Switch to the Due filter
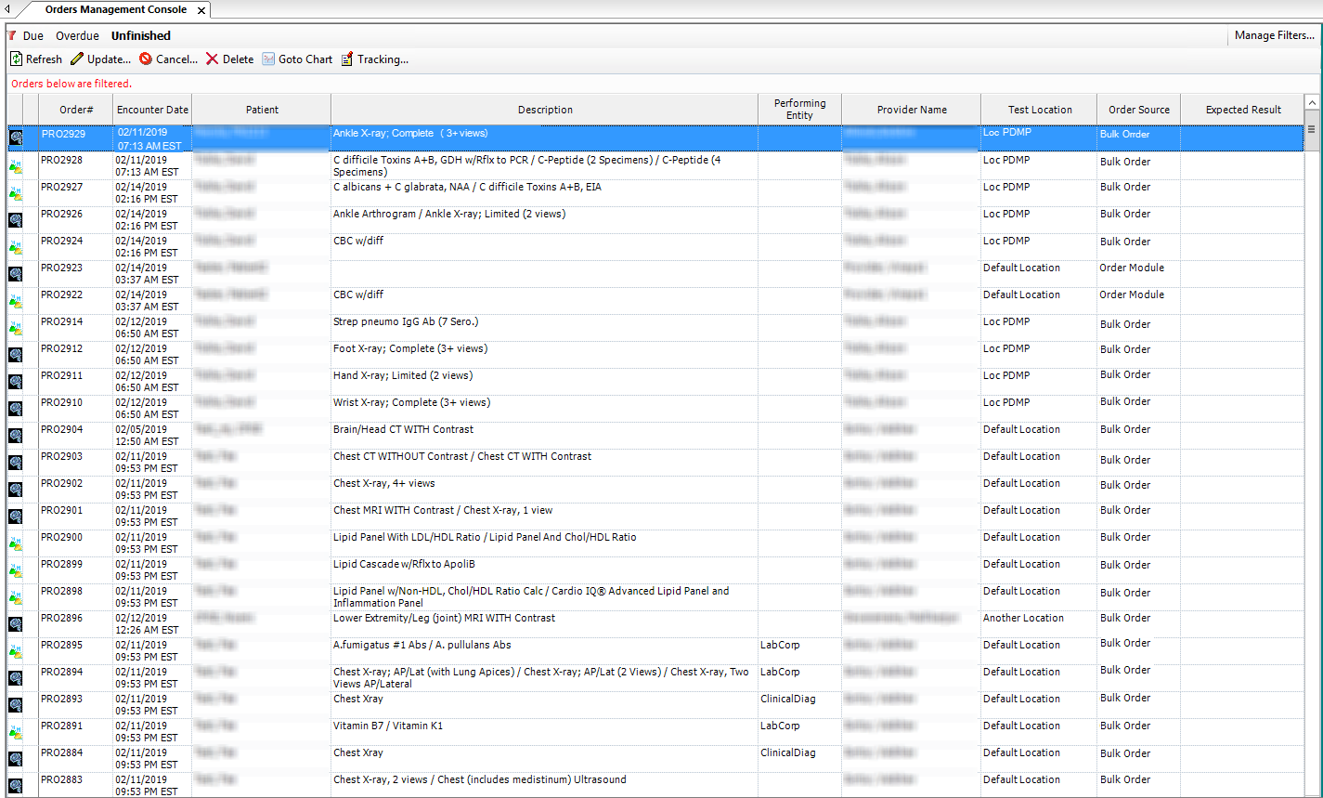The height and width of the screenshot is (798, 1323). click(33, 36)
